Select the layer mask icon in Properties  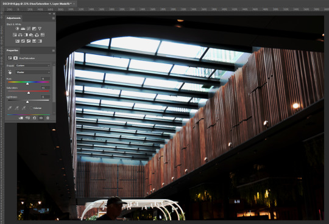[15, 58]
